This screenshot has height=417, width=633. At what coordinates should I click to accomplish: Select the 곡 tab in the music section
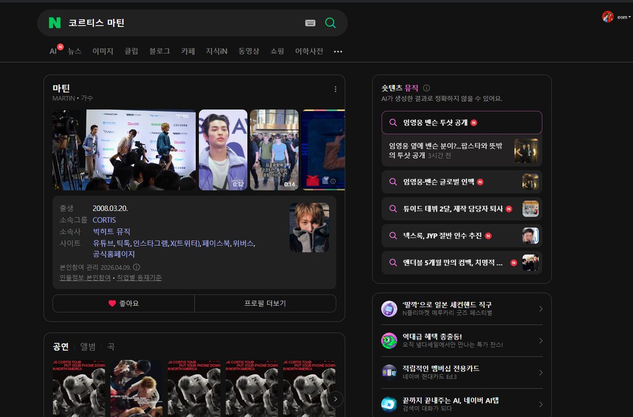click(111, 346)
